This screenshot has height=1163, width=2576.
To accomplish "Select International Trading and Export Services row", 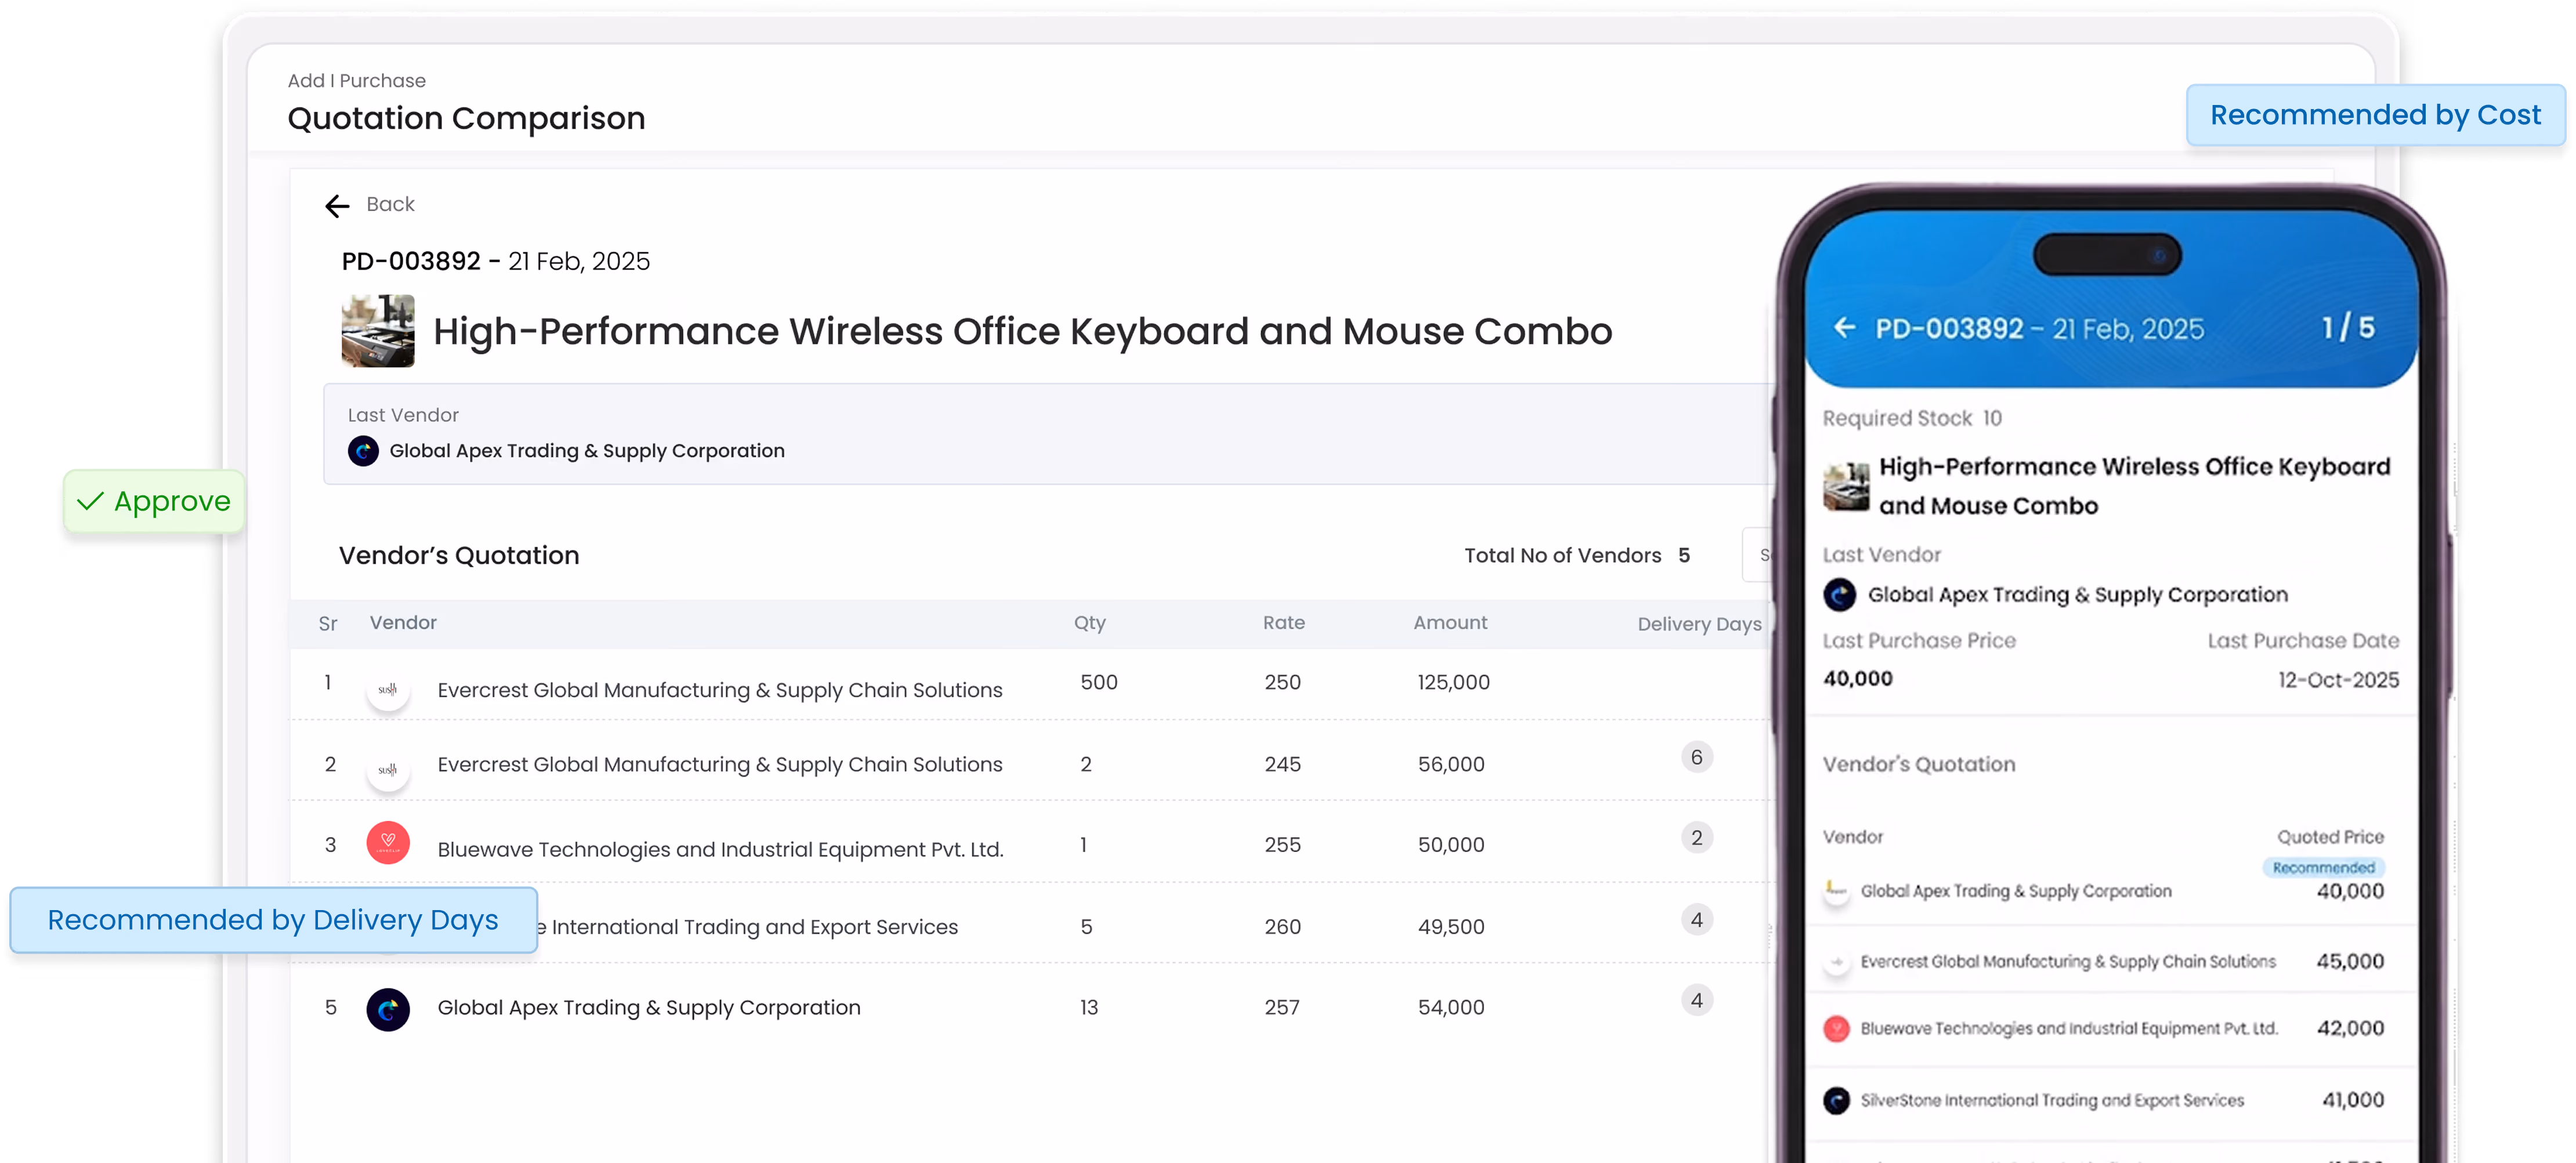I will tap(748, 927).
